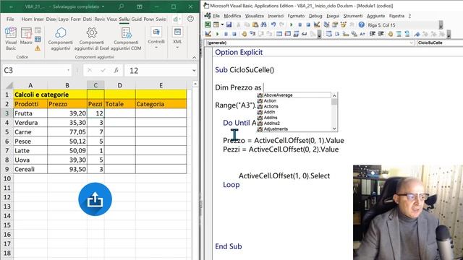Open the Inserisci menu in VBA editor
Image resolution: width=463 pixels, height=260 pixels.
coord(276,16)
